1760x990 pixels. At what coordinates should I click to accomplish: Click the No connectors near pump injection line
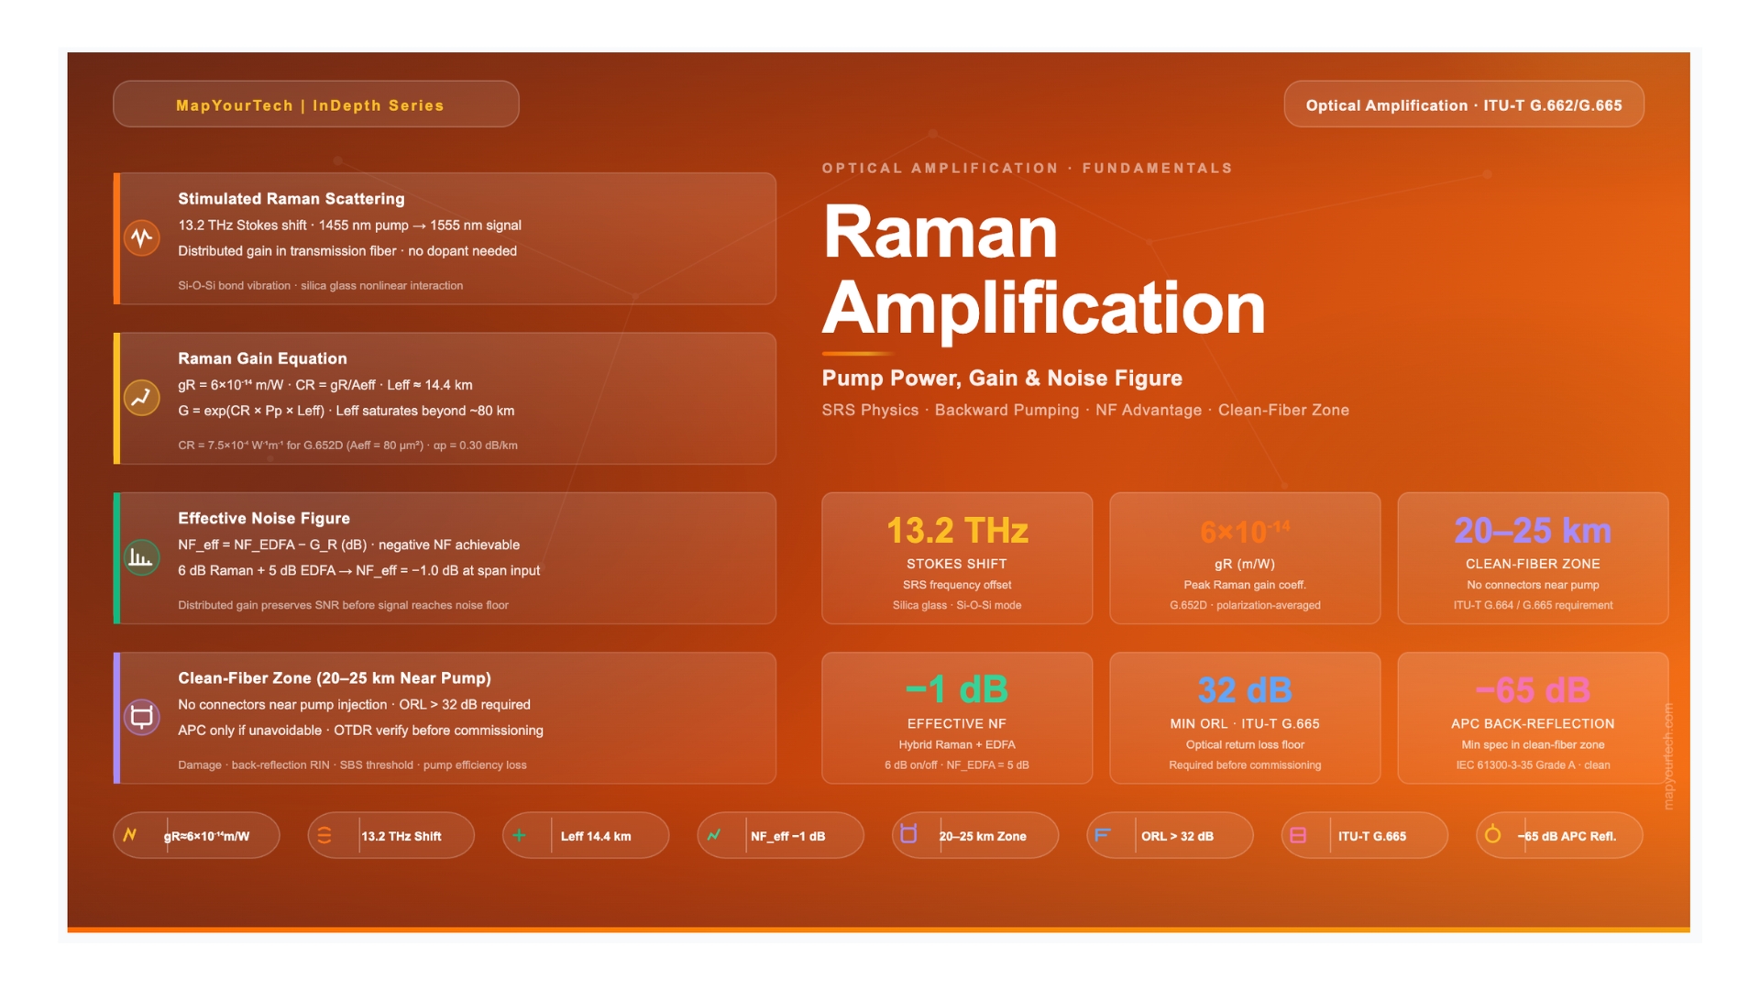pyautogui.click(x=354, y=705)
